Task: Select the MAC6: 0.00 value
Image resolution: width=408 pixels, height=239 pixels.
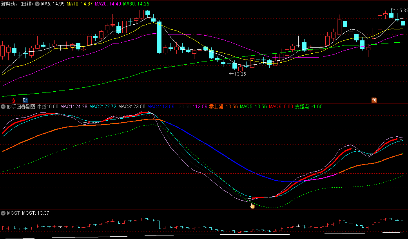Action: (281, 107)
